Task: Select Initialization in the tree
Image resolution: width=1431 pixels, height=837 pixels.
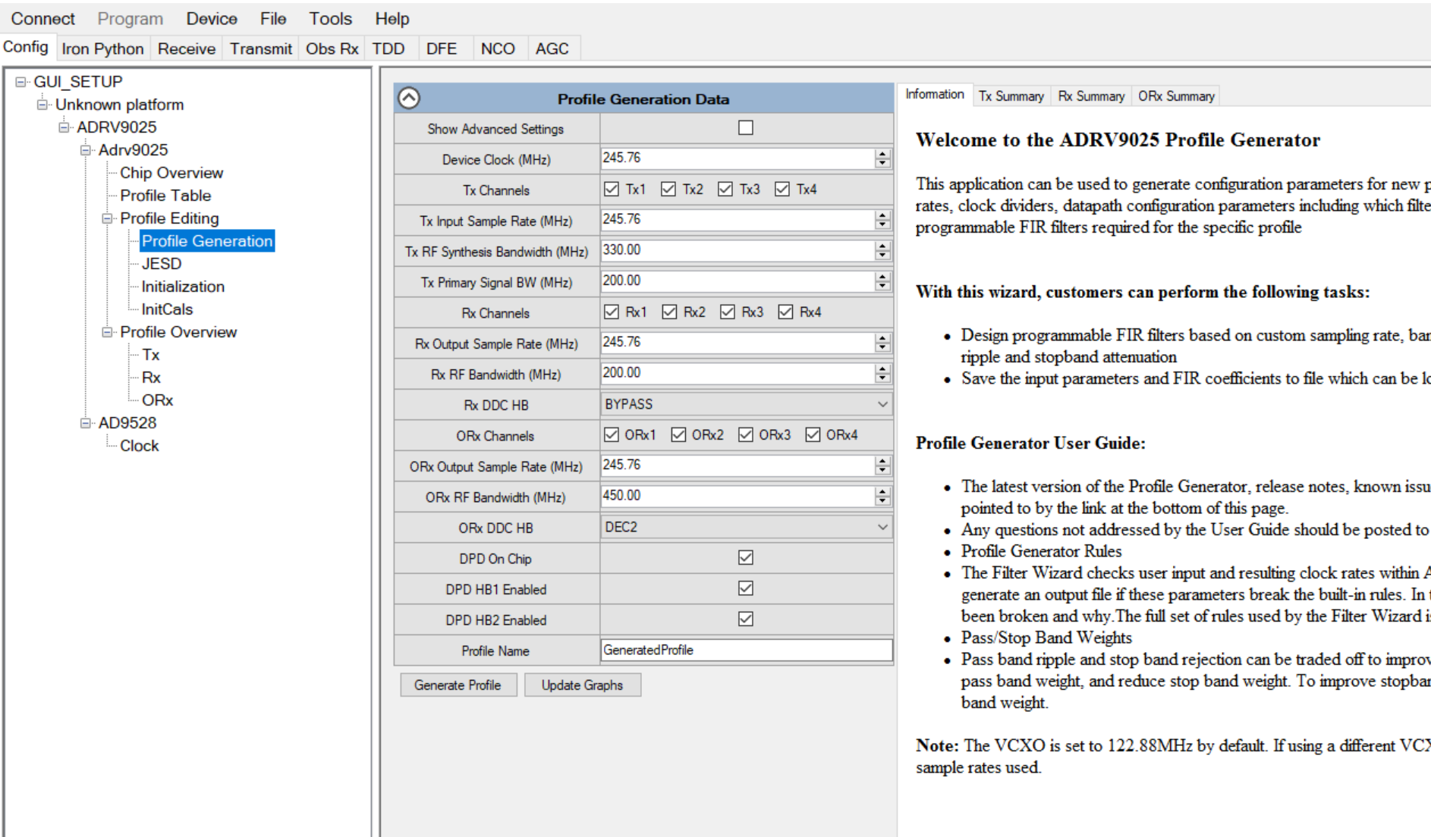Action: point(183,287)
